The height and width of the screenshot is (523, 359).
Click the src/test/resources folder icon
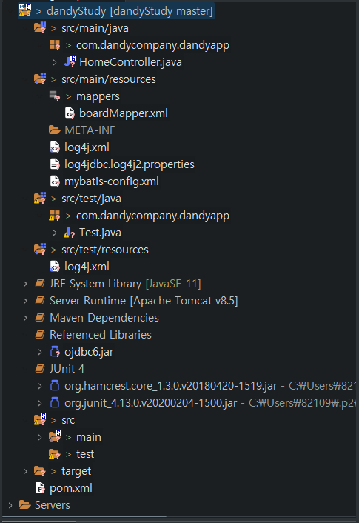point(40,249)
